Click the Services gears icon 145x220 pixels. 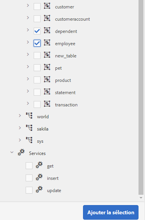pos(21,152)
